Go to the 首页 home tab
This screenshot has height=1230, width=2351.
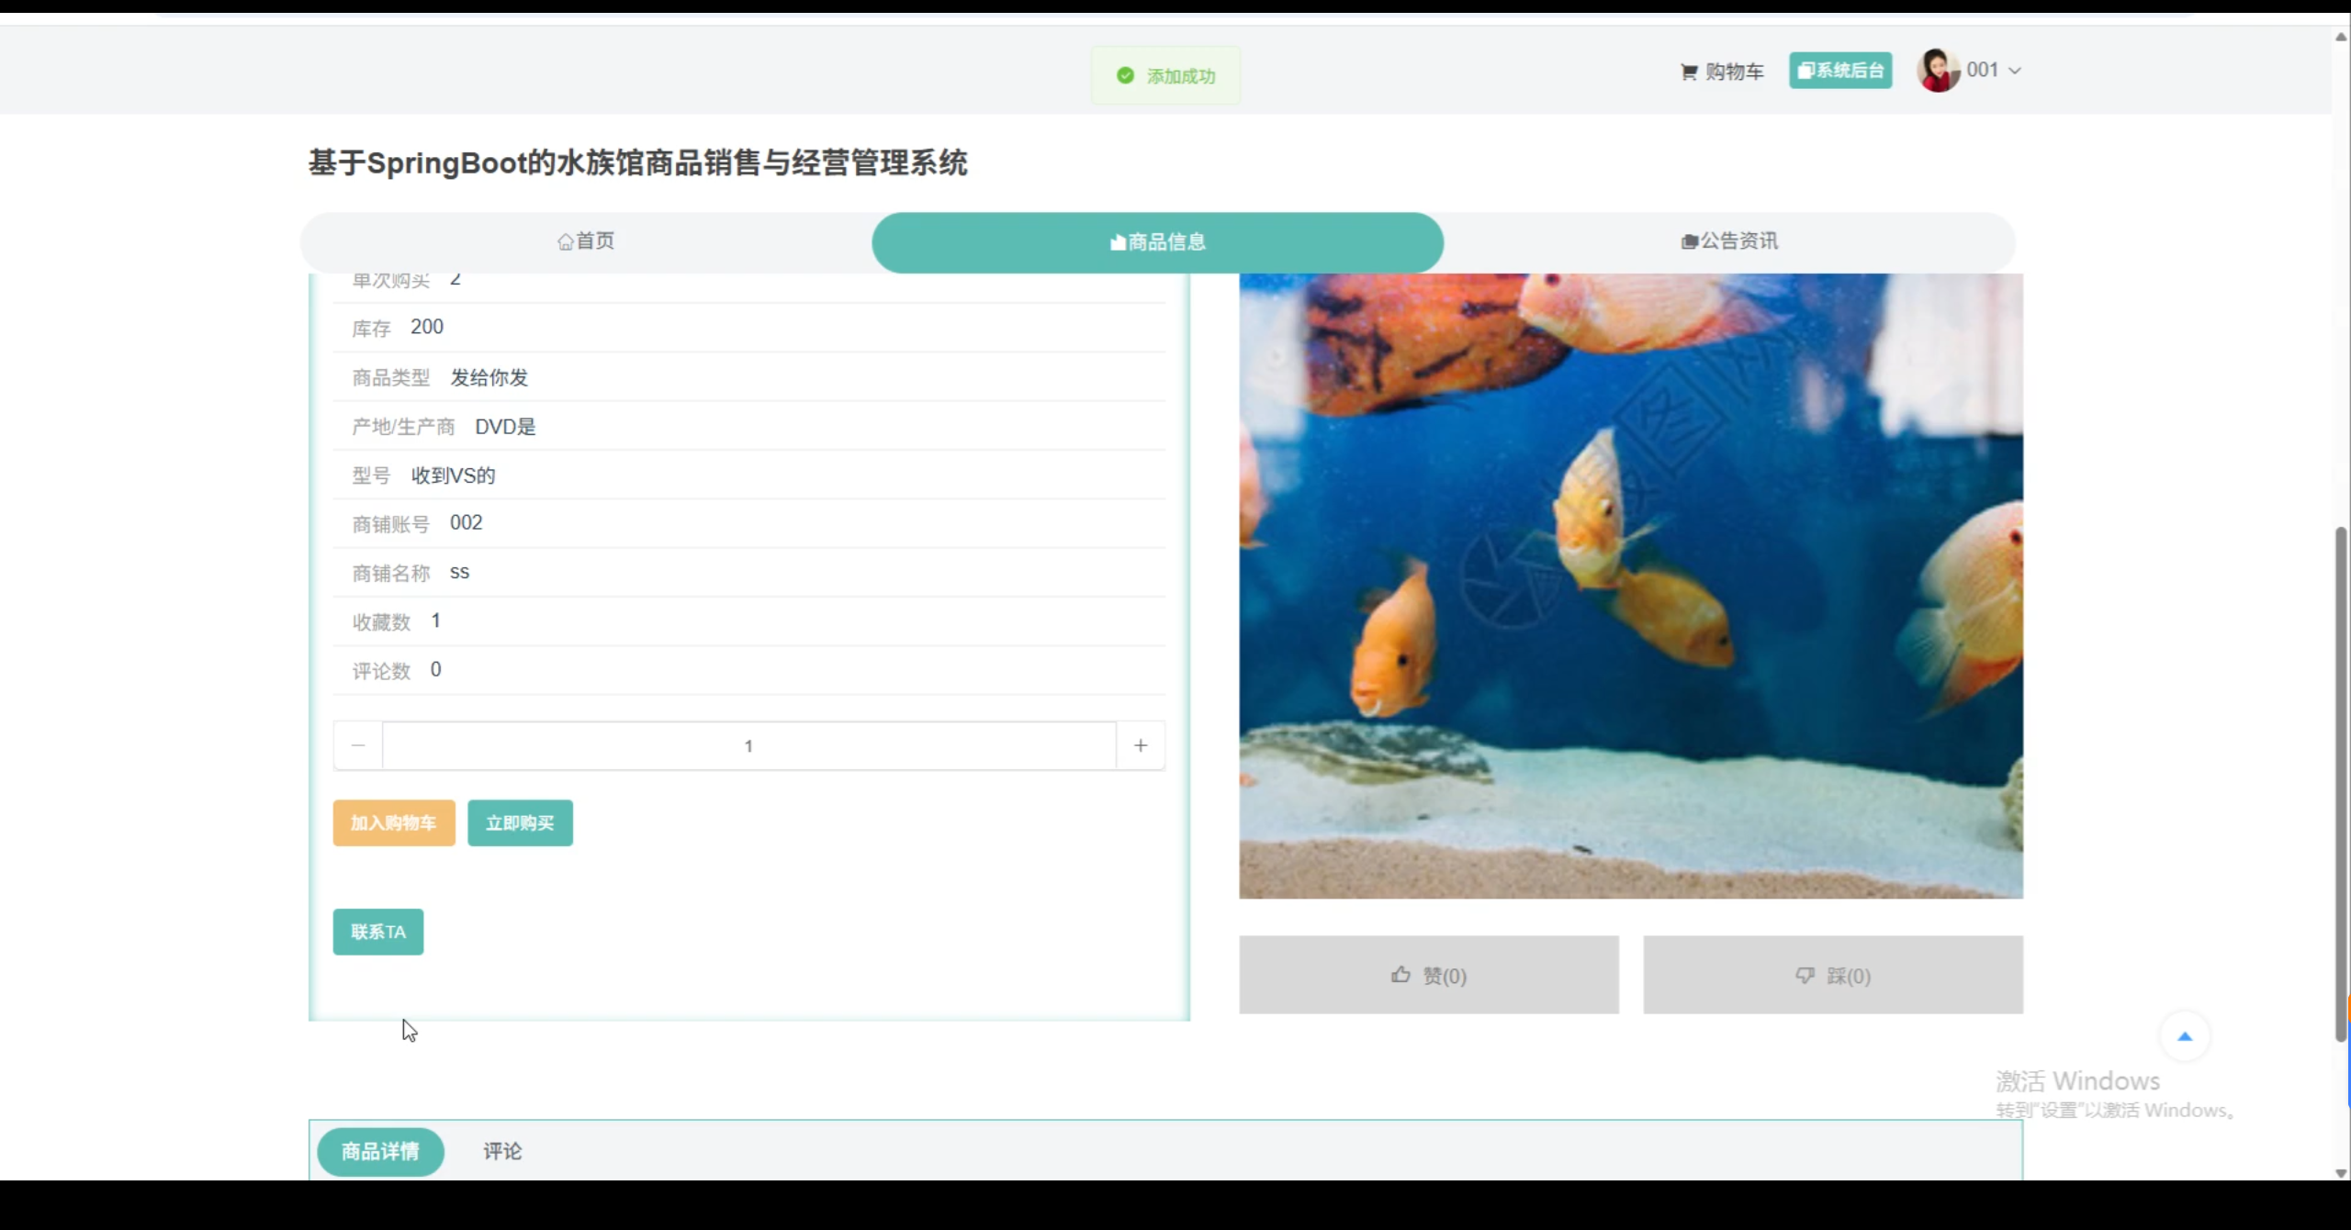(x=586, y=241)
